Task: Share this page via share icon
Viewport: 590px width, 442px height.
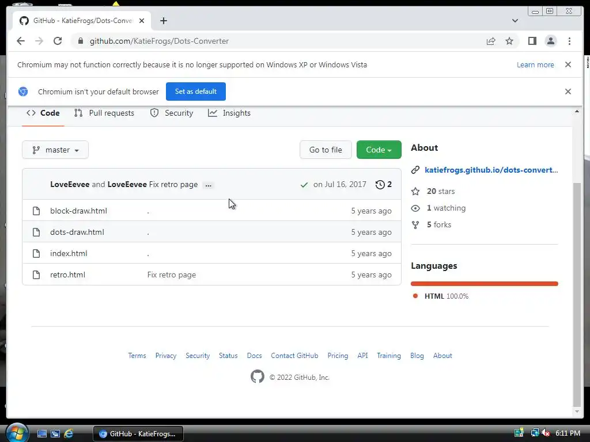Action: (491, 41)
